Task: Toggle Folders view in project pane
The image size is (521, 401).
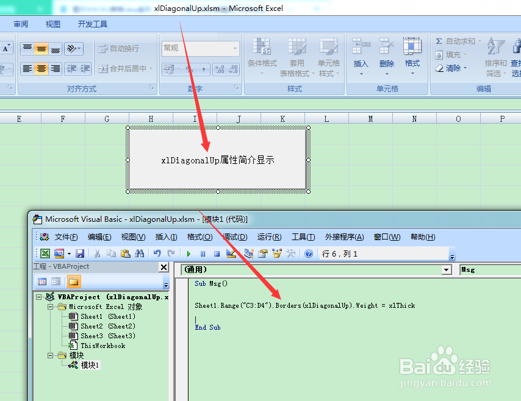Action: tap(73, 282)
